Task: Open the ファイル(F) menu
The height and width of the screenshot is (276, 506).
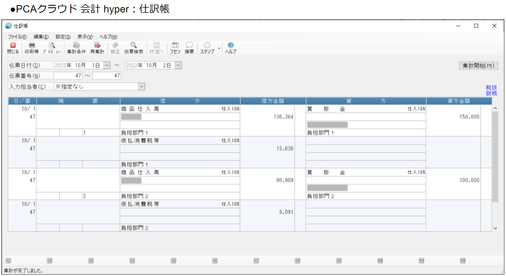Action: (x=17, y=37)
